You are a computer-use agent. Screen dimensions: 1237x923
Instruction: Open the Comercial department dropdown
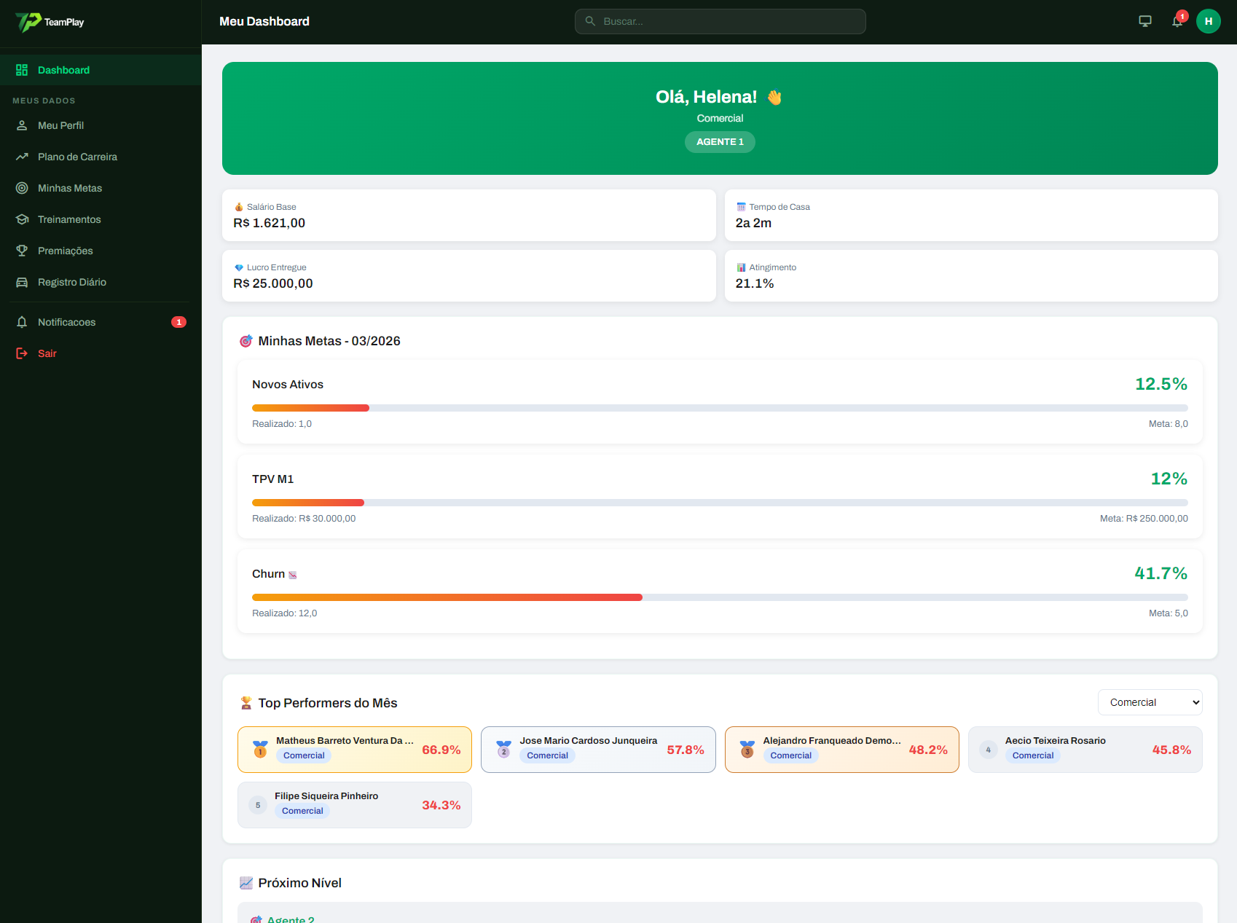coord(1150,702)
